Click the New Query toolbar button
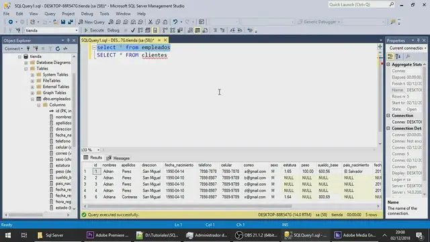 coord(91,22)
